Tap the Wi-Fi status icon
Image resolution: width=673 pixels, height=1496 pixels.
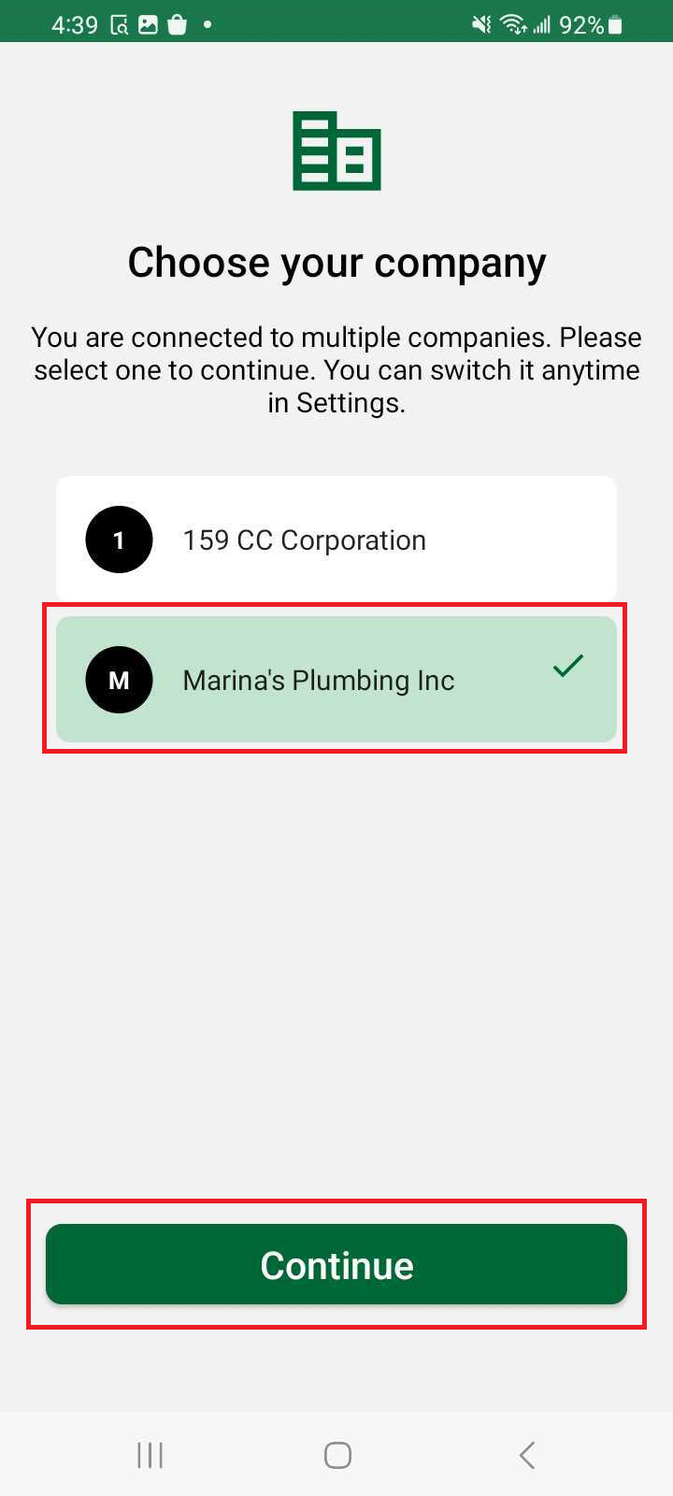[513, 25]
